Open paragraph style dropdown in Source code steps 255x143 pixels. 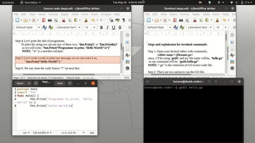(x=39, y=27)
